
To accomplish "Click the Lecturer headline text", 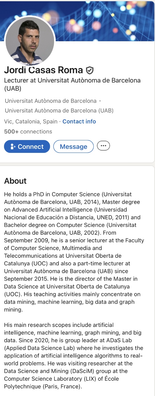I will (72, 84).
